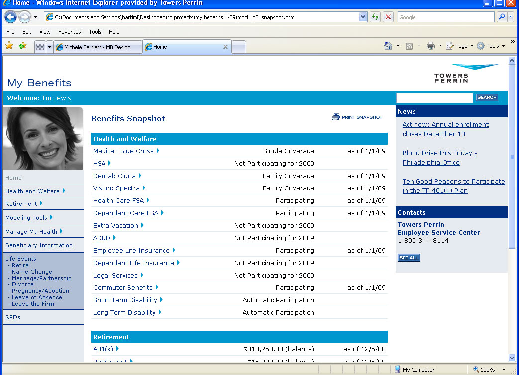519x375 pixels.
Task: Open Favorites Center star icon
Action: (9, 46)
